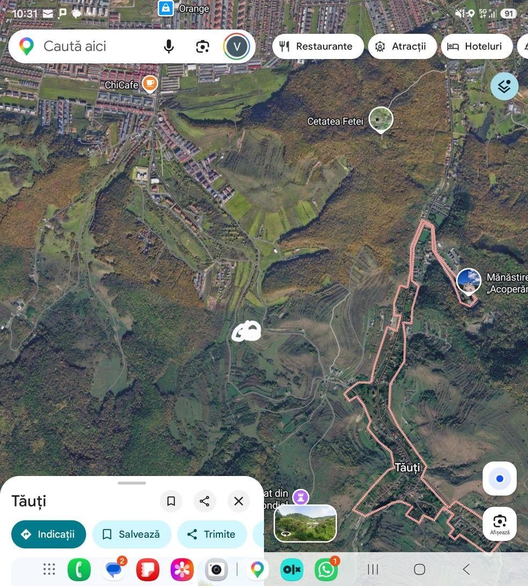Screen dimensions: 528x586
Task: Open Google Maps from the dock
Action: [257, 569]
